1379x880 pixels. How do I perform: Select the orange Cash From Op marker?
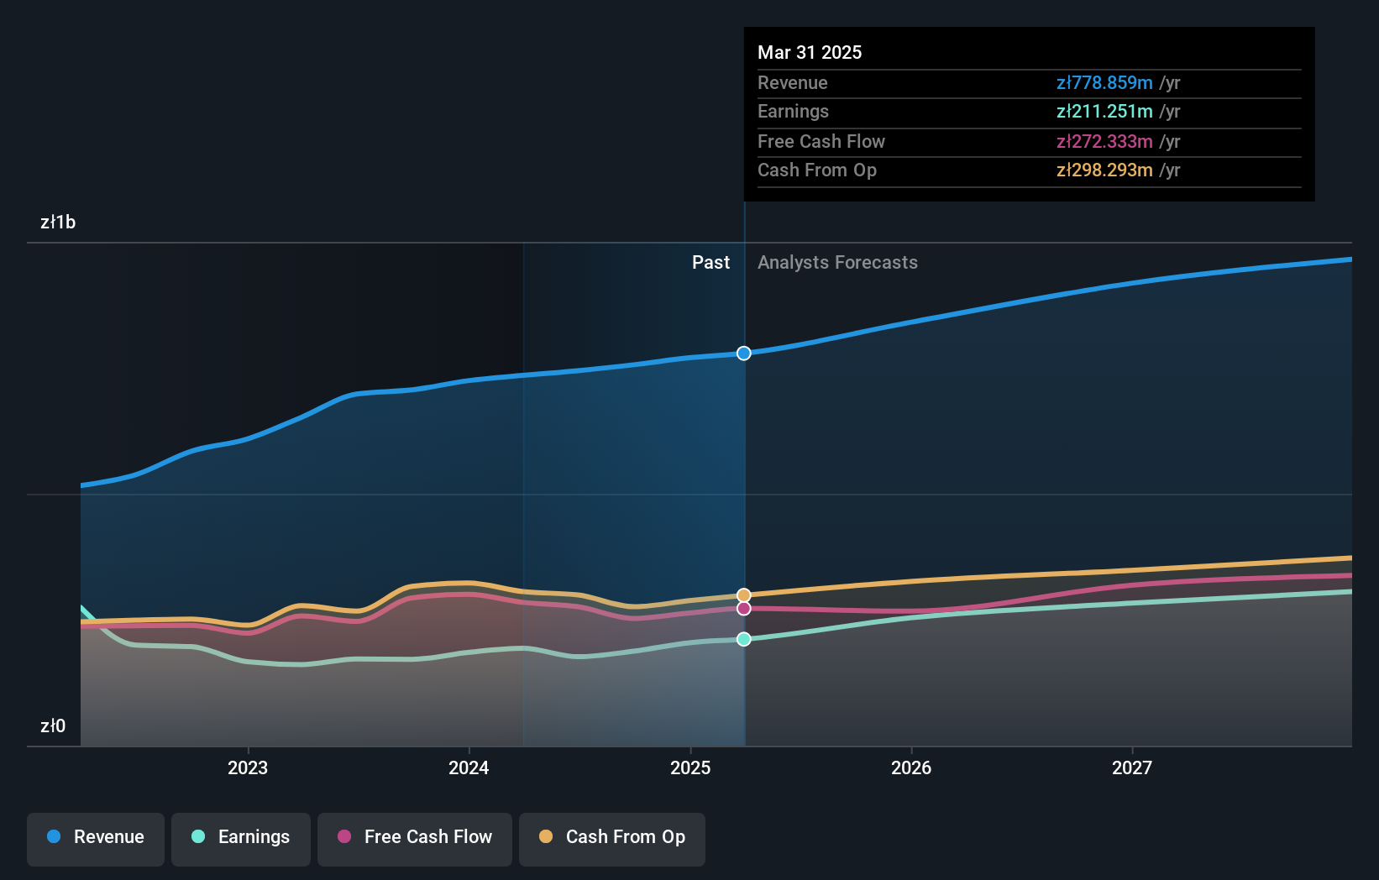pyautogui.click(x=743, y=595)
